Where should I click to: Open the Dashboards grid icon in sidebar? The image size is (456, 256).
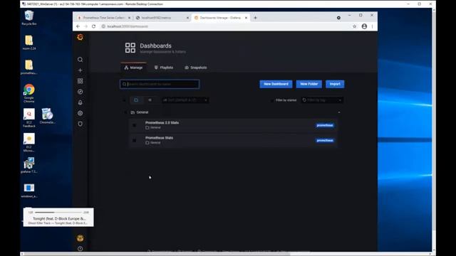[81, 81]
